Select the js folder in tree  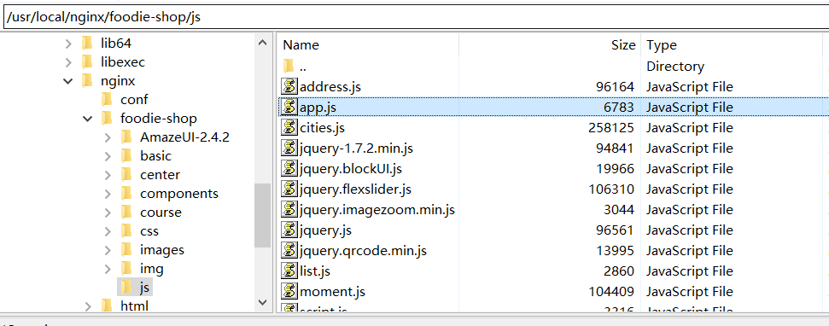tap(136, 288)
